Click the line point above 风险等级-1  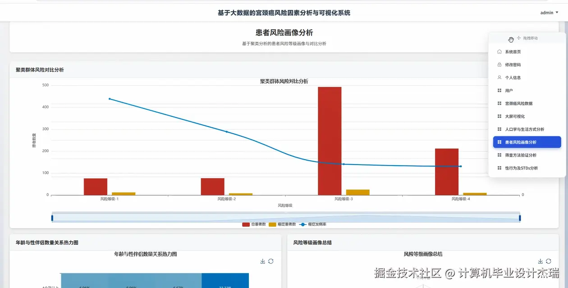pos(110,99)
